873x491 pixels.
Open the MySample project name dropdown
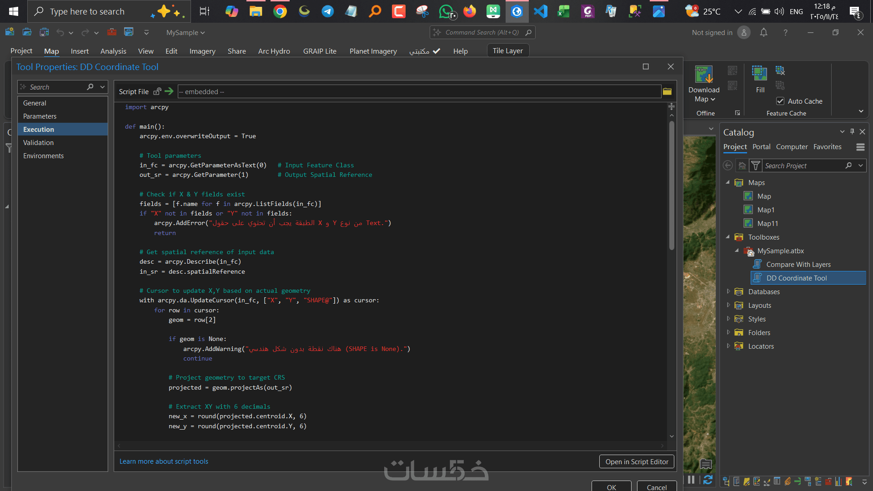[186, 32]
